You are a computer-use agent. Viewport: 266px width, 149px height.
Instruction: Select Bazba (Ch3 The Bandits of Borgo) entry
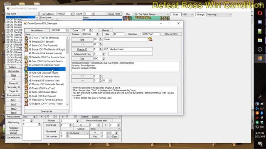[45, 49]
